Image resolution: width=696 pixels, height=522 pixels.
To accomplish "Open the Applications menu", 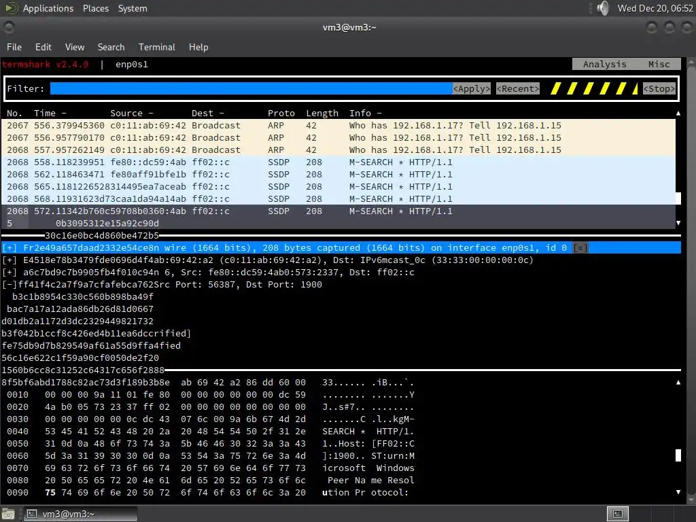I will (x=48, y=8).
